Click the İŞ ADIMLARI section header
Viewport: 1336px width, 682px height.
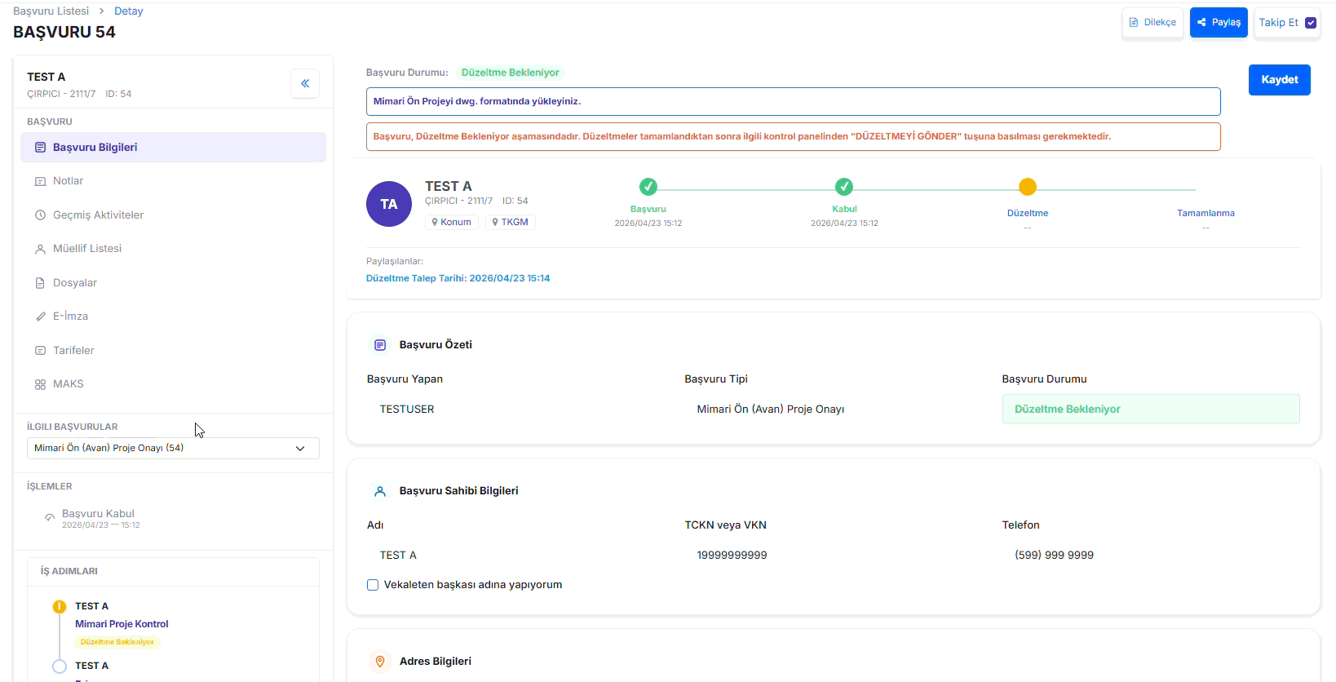pyautogui.click(x=69, y=572)
